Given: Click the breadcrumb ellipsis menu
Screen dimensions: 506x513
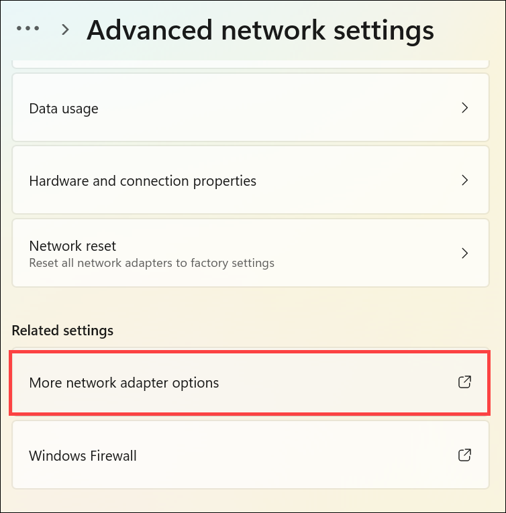Looking at the screenshot, I should pos(28,29).
